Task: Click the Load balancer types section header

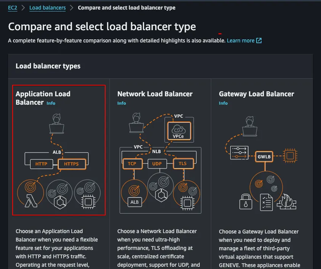Action: pyautogui.click(x=48, y=66)
